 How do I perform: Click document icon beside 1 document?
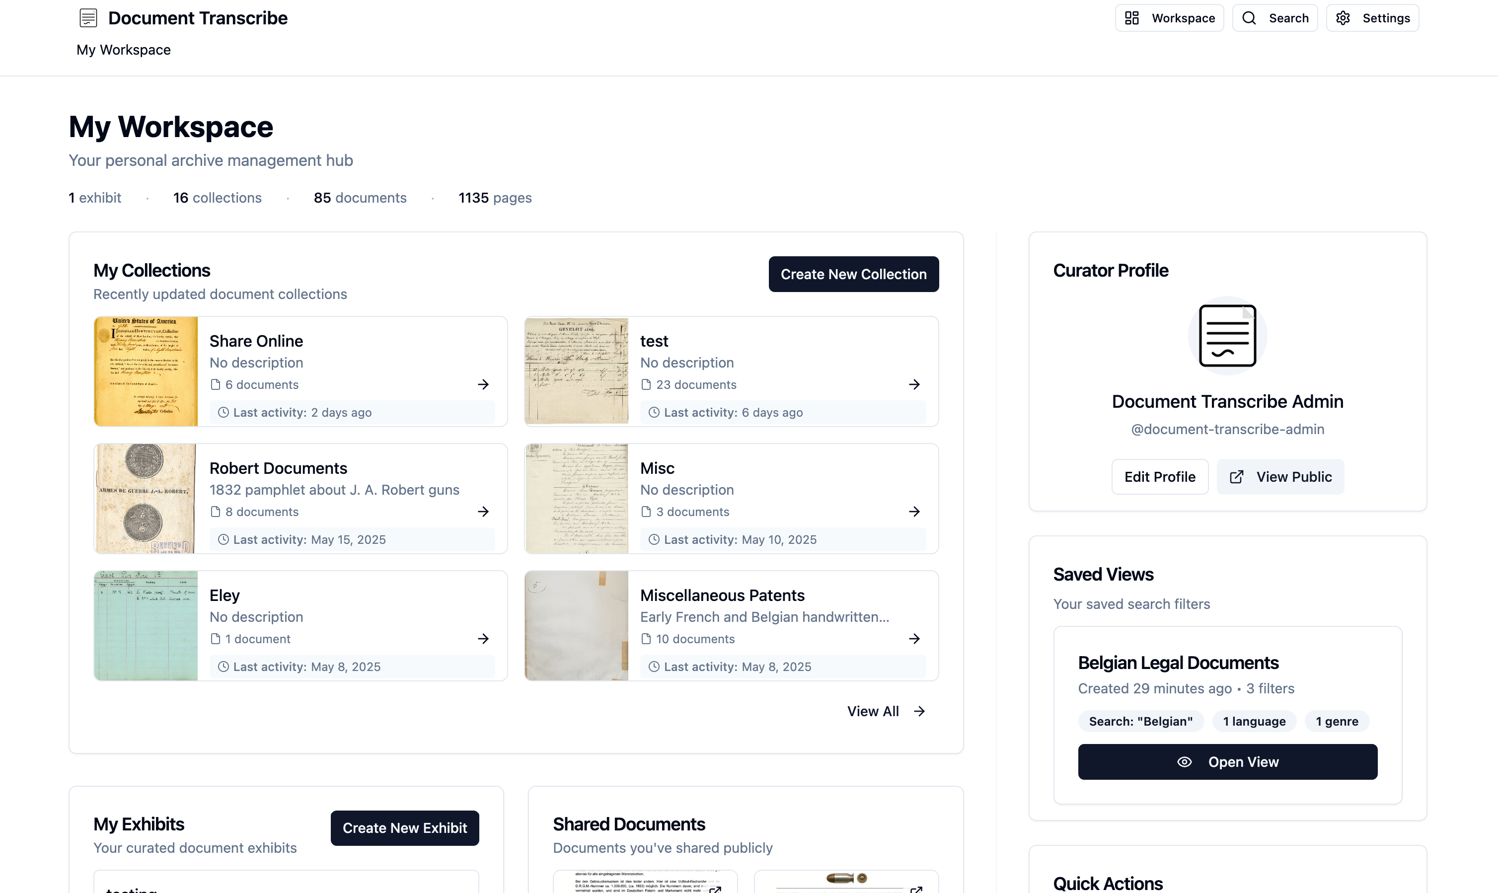(216, 638)
